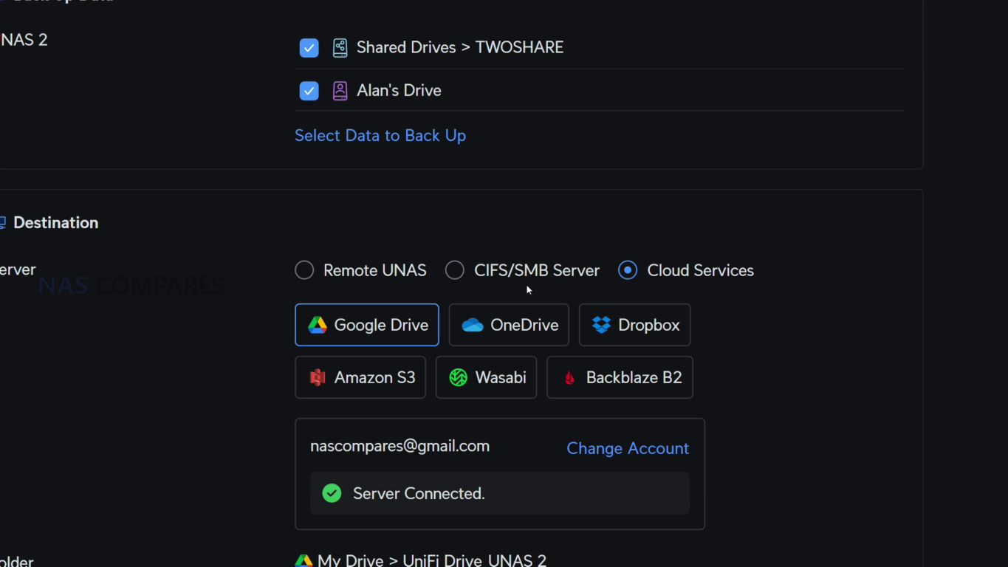Screen dimensions: 1008x567
Task: Uncheck the Shared Drives > TWOSHARE checkbox
Action: click(309, 48)
